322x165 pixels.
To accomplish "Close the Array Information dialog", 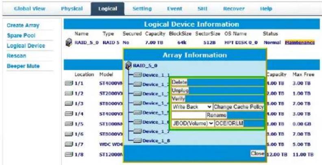I will coord(257,153).
